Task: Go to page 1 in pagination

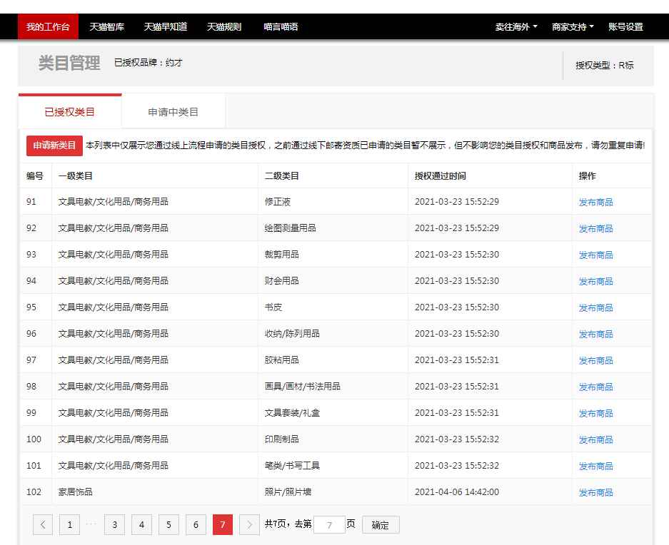Action: [70, 524]
